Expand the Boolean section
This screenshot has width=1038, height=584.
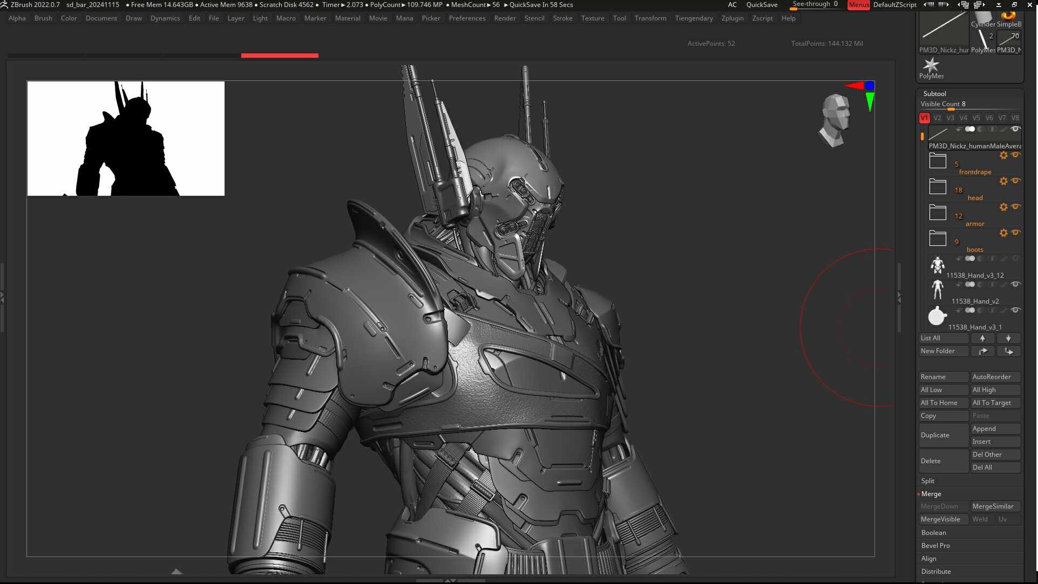[x=933, y=533]
